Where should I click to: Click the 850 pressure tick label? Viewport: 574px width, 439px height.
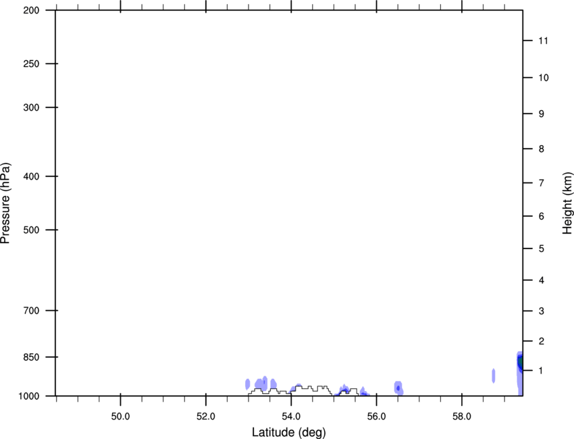point(31,357)
